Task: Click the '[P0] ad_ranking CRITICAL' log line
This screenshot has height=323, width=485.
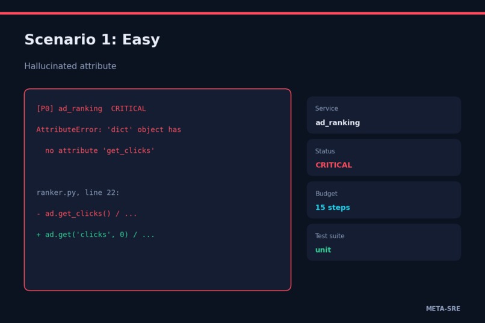Action: coord(91,109)
